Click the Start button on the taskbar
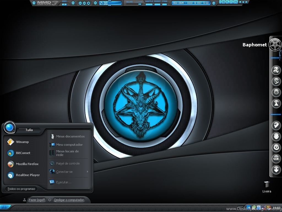The image size is (282, 212). coord(5,207)
